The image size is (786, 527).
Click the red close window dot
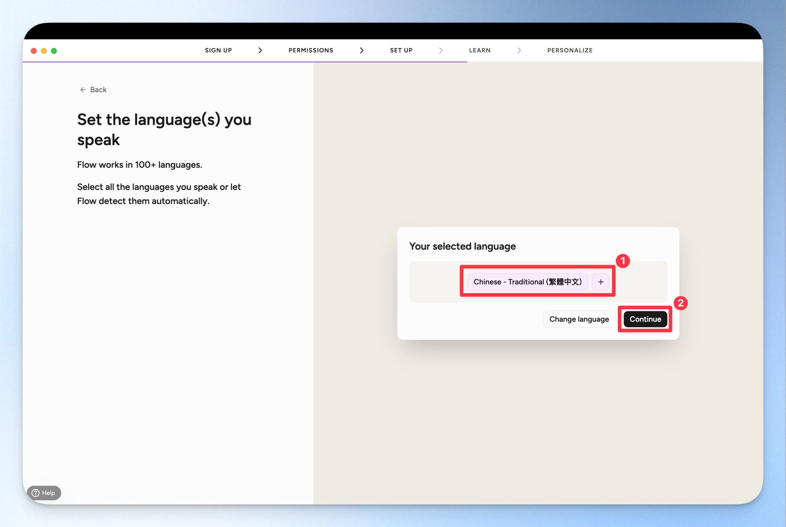[x=33, y=51]
